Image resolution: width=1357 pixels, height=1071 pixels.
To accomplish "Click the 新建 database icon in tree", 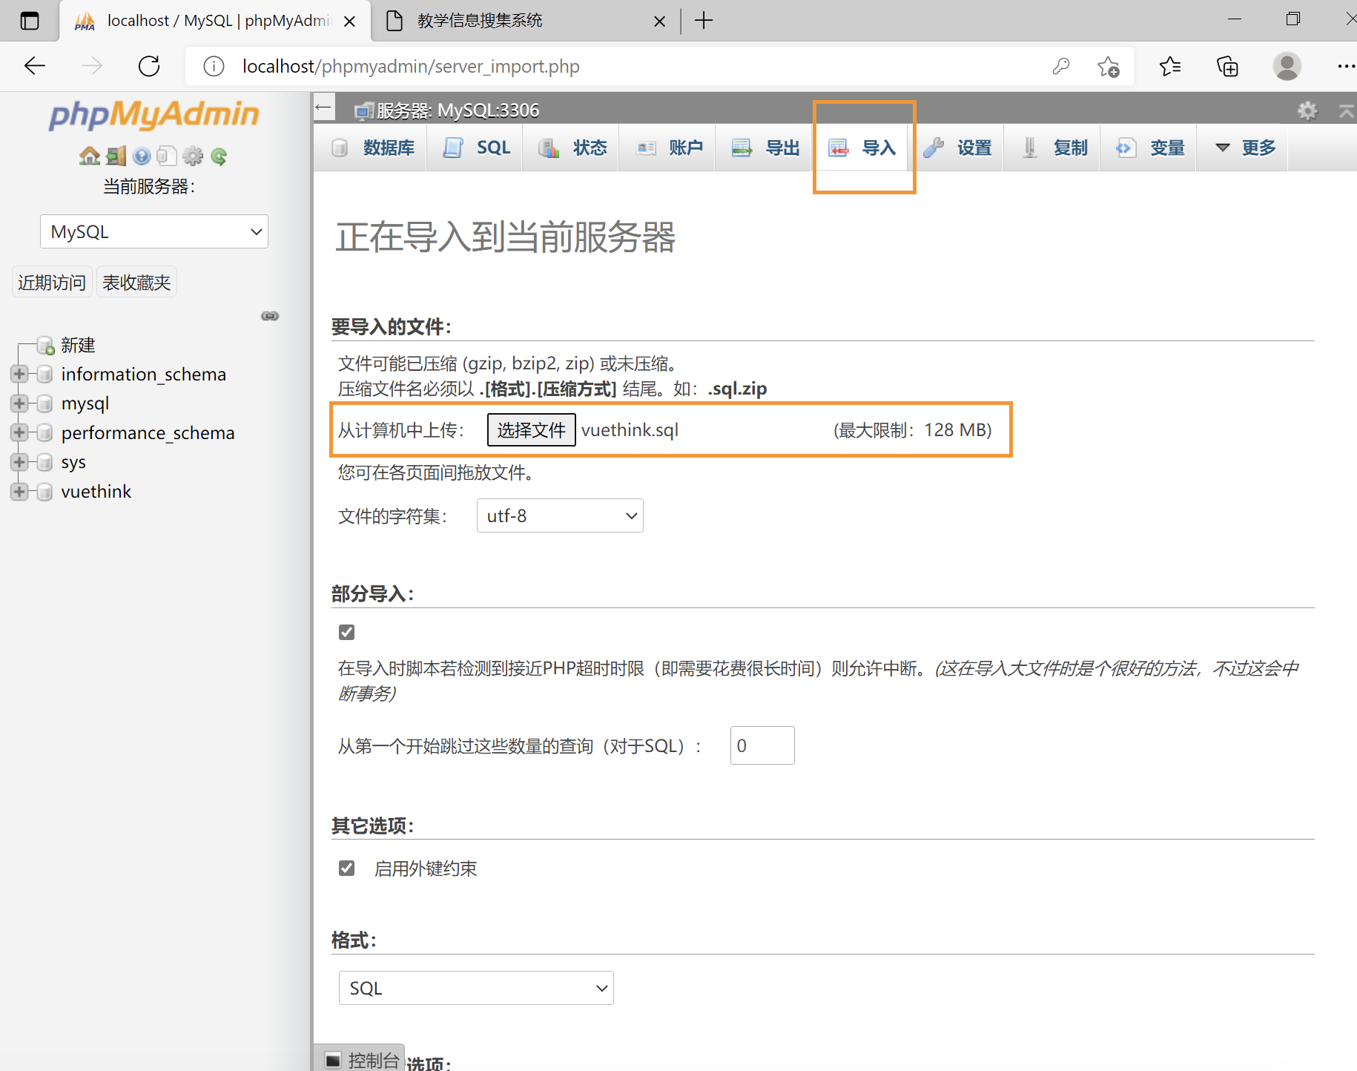I will click(x=46, y=346).
